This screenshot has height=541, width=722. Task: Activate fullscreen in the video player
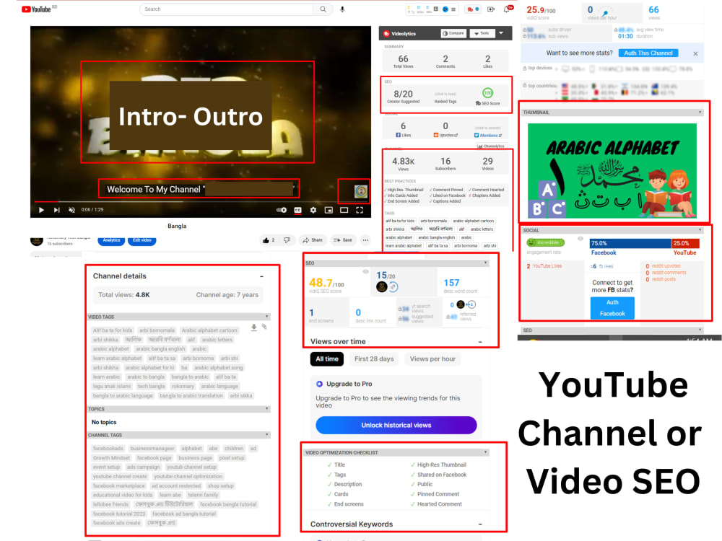[x=360, y=210]
